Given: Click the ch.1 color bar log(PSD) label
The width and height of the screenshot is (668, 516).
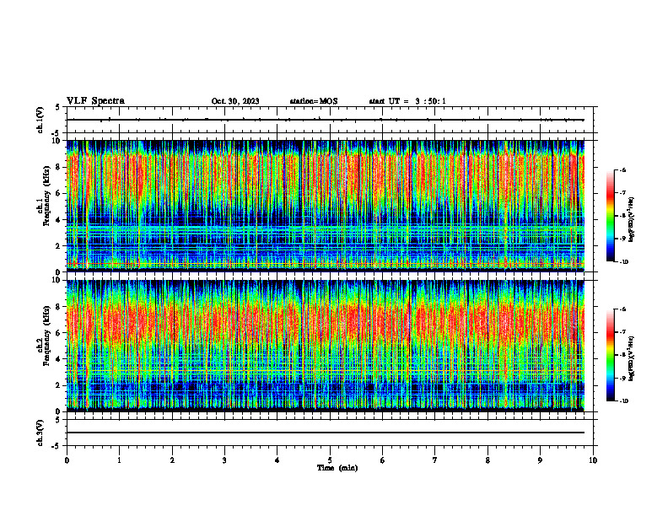Looking at the screenshot, I should pos(632,220).
